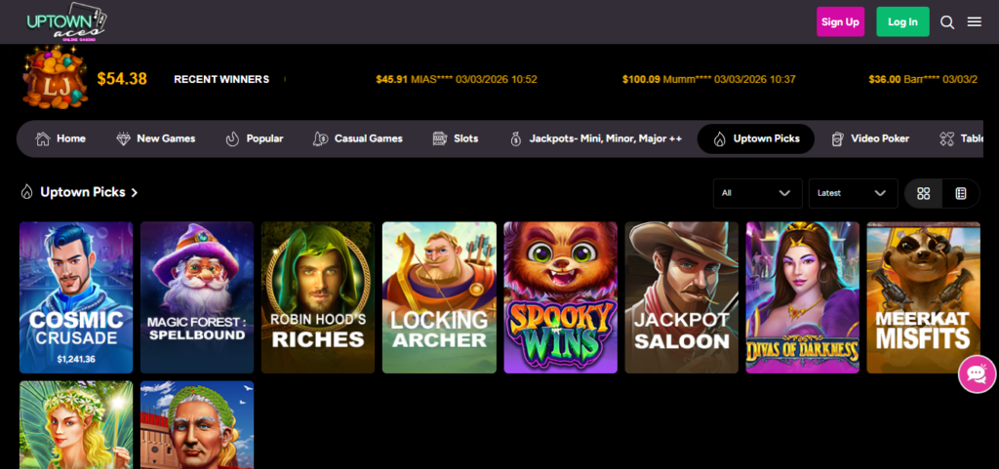Image resolution: width=999 pixels, height=469 pixels.
Task: Click the Uptown Aces logo
Action: [66, 22]
